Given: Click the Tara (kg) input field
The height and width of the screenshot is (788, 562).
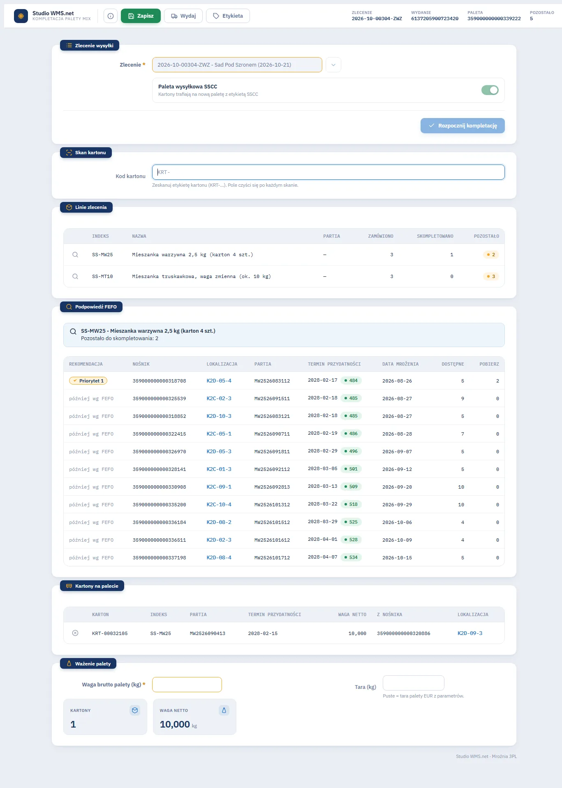Looking at the screenshot, I should point(414,683).
